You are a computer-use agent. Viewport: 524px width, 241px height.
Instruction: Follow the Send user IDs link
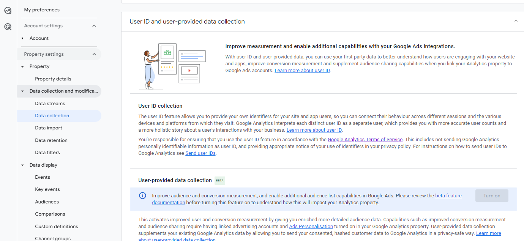tap(200, 153)
